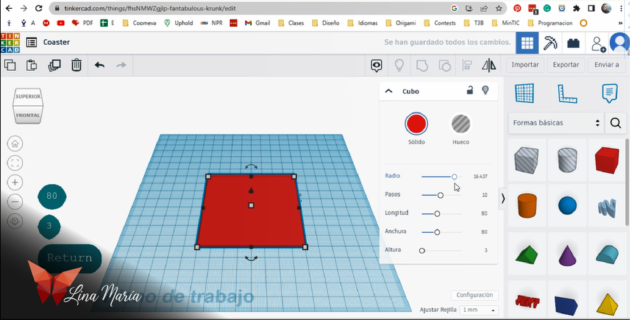
Task: Click the FRONTAL face of view cube
Action: pos(28,115)
